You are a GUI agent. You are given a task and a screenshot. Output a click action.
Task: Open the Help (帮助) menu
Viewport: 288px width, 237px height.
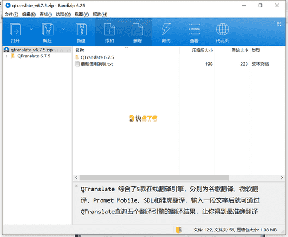pyautogui.click(x=100, y=15)
